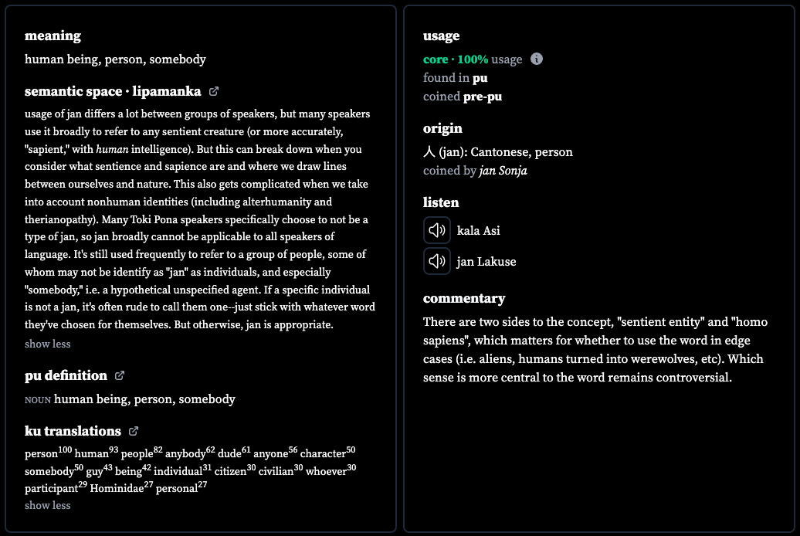Click the translation word 'Hominidae'
The width and height of the screenshot is (800, 536).
(117, 489)
